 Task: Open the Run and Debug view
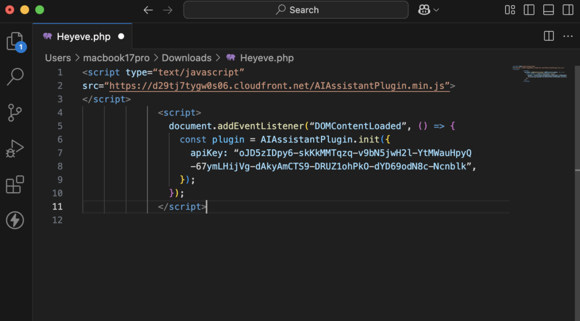[x=15, y=148]
